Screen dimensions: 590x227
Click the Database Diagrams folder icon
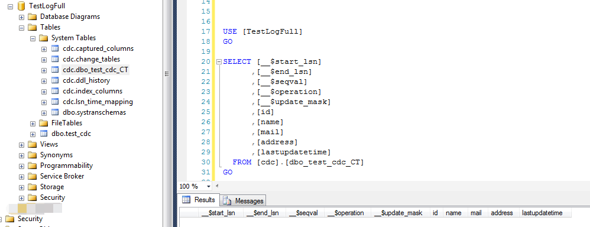33,17
